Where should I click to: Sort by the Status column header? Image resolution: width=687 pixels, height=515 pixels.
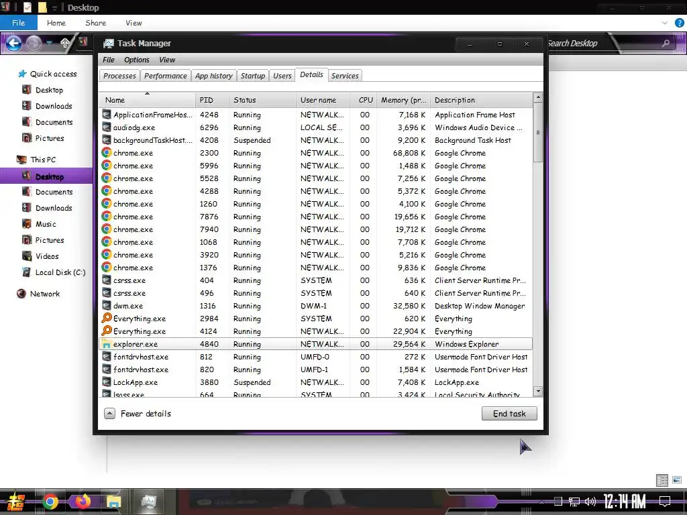262,100
